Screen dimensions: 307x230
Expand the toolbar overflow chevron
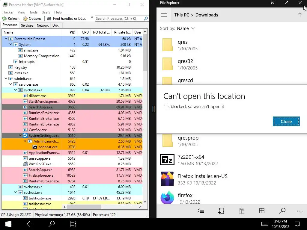coord(92,18)
